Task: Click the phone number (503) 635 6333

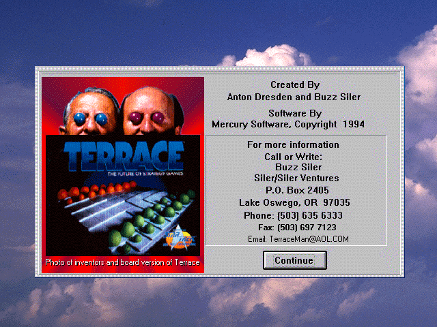Action: pos(294,215)
